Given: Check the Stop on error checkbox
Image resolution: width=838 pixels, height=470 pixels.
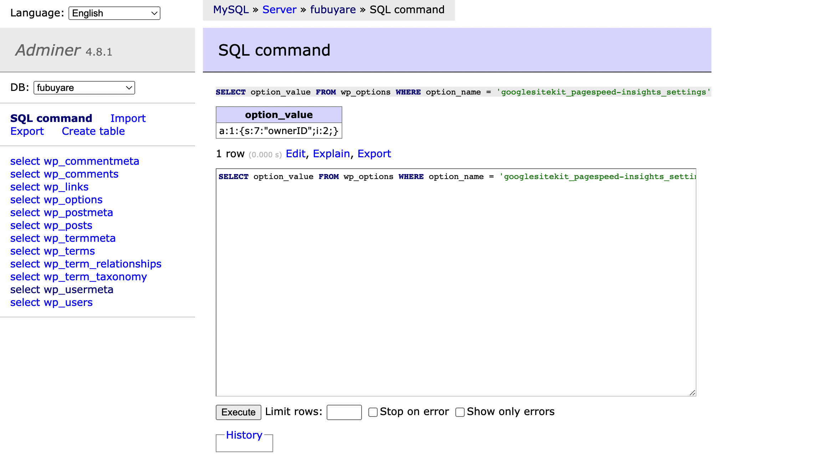Looking at the screenshot, I should pyautogui.click(x=373, y=412).
